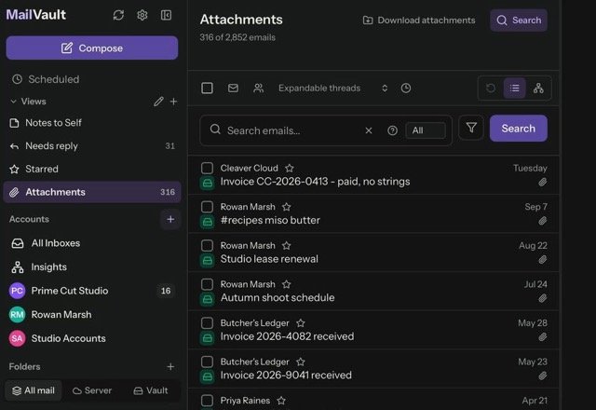Open the Starred view
Viewport: 596px width, 410px height.
coord(92,169)
